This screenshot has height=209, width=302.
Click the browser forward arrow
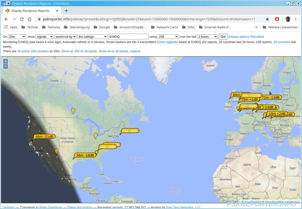pyautogui.click(x=14, y=19)
